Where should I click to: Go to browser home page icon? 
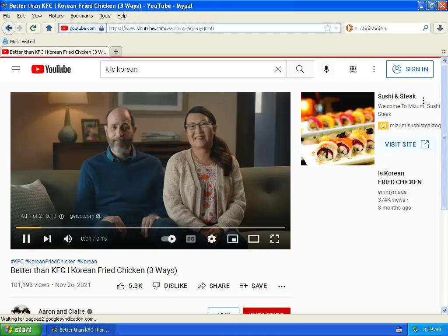[49, 28]
